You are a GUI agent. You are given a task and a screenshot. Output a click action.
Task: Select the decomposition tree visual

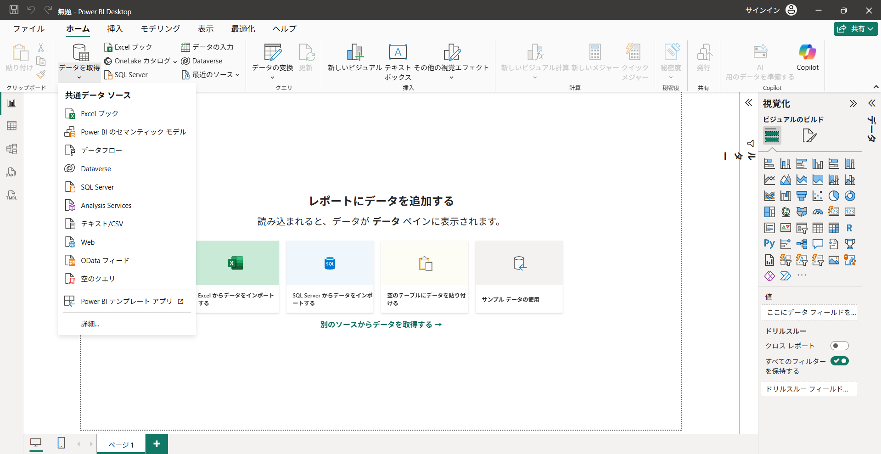(802, 244)
